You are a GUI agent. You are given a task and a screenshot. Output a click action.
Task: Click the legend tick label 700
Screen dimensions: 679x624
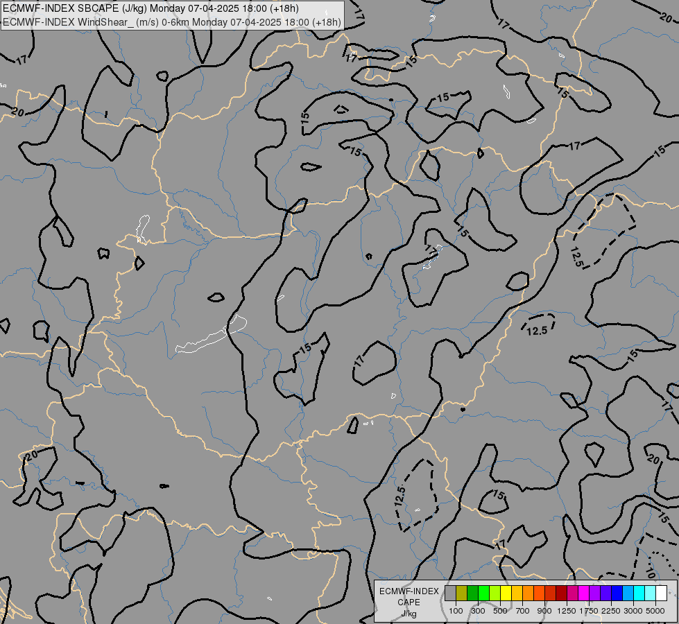[x=523, y=611]
